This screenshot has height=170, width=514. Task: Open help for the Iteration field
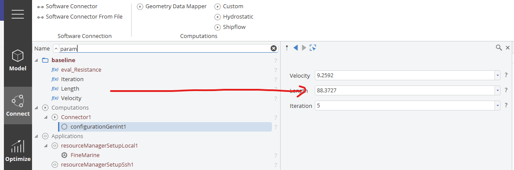(506, 105)
